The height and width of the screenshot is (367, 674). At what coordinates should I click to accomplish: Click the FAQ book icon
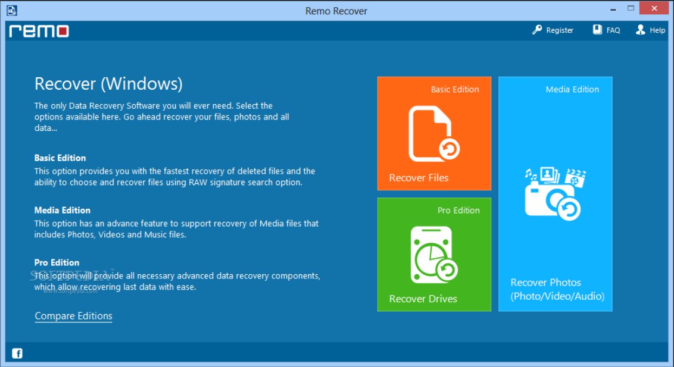pyautogui.click(x=597, y=30)
